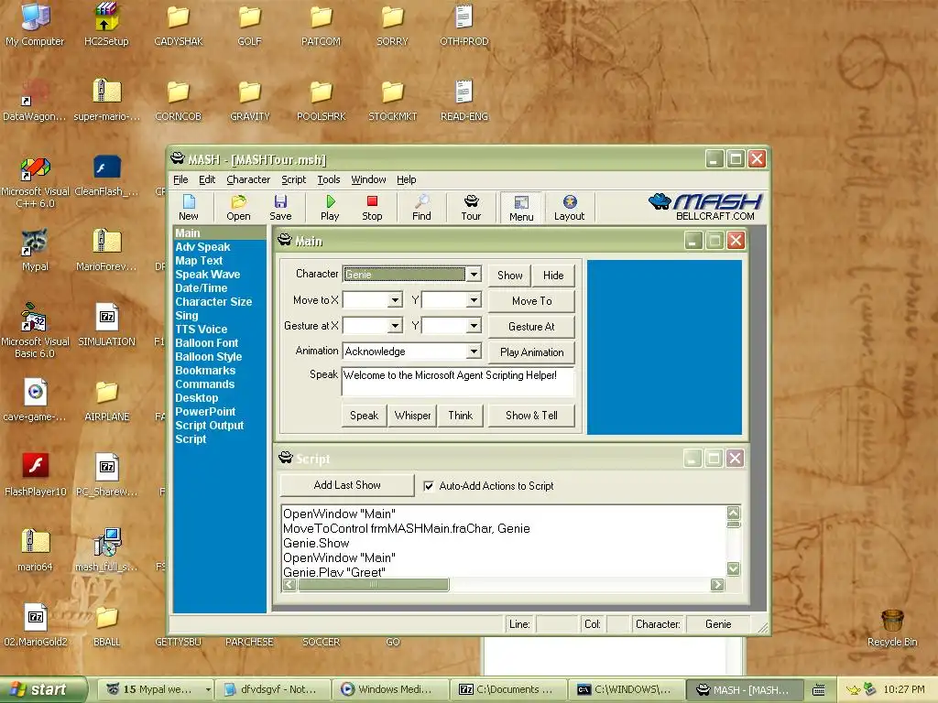
Task: Click the MASH BELLCRAFT.COM logo
Action: pyautogui.click(x=706, y=207)
